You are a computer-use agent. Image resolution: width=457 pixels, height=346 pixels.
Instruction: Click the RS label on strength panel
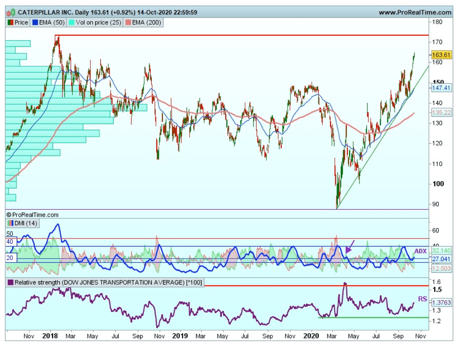pos(422,299)
